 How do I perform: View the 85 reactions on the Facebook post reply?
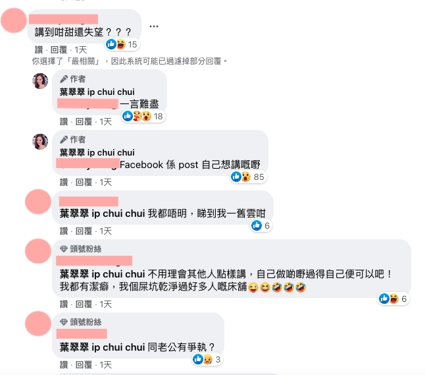pos(248,177)
